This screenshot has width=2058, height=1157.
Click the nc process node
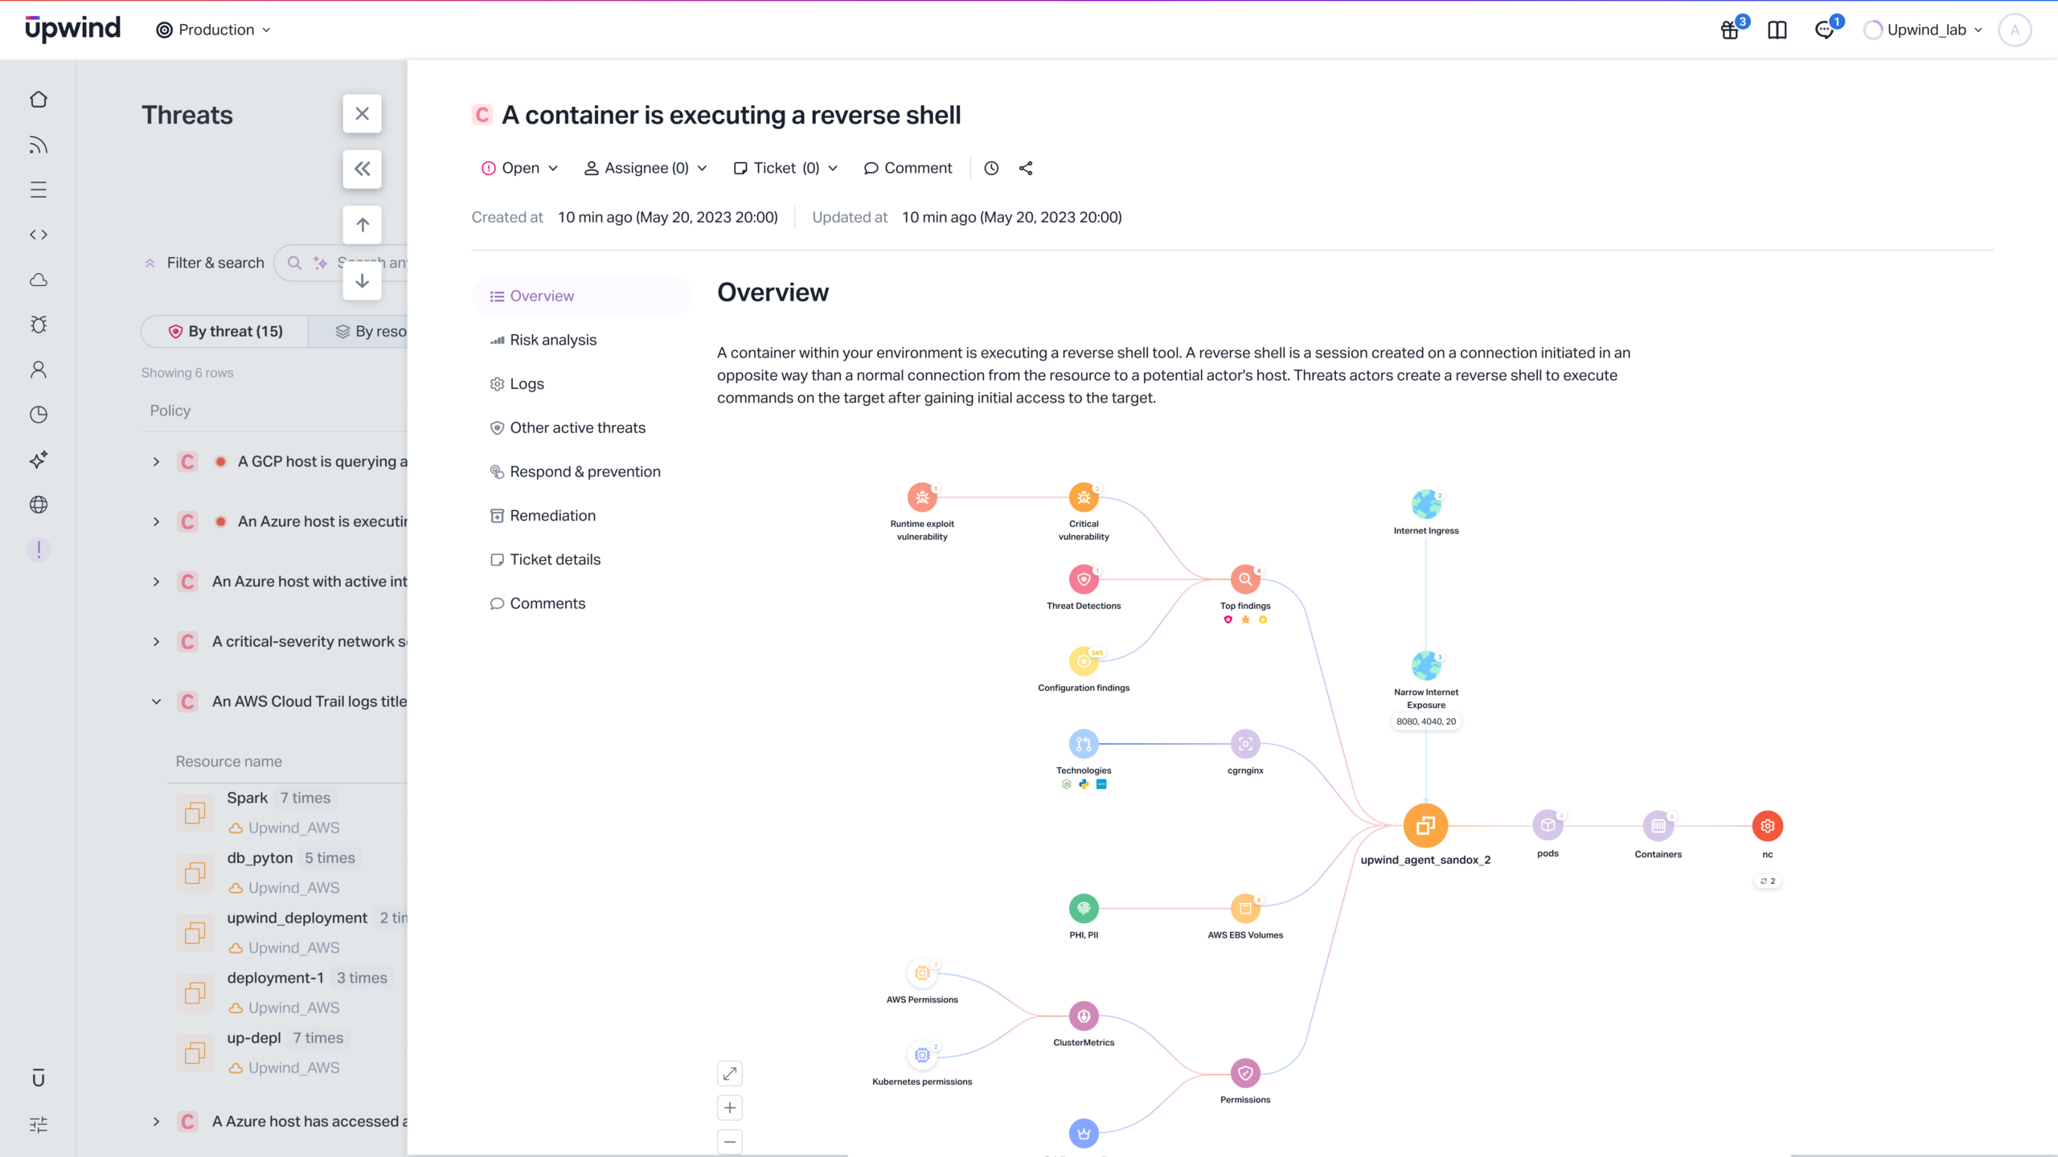[1767, 826]
